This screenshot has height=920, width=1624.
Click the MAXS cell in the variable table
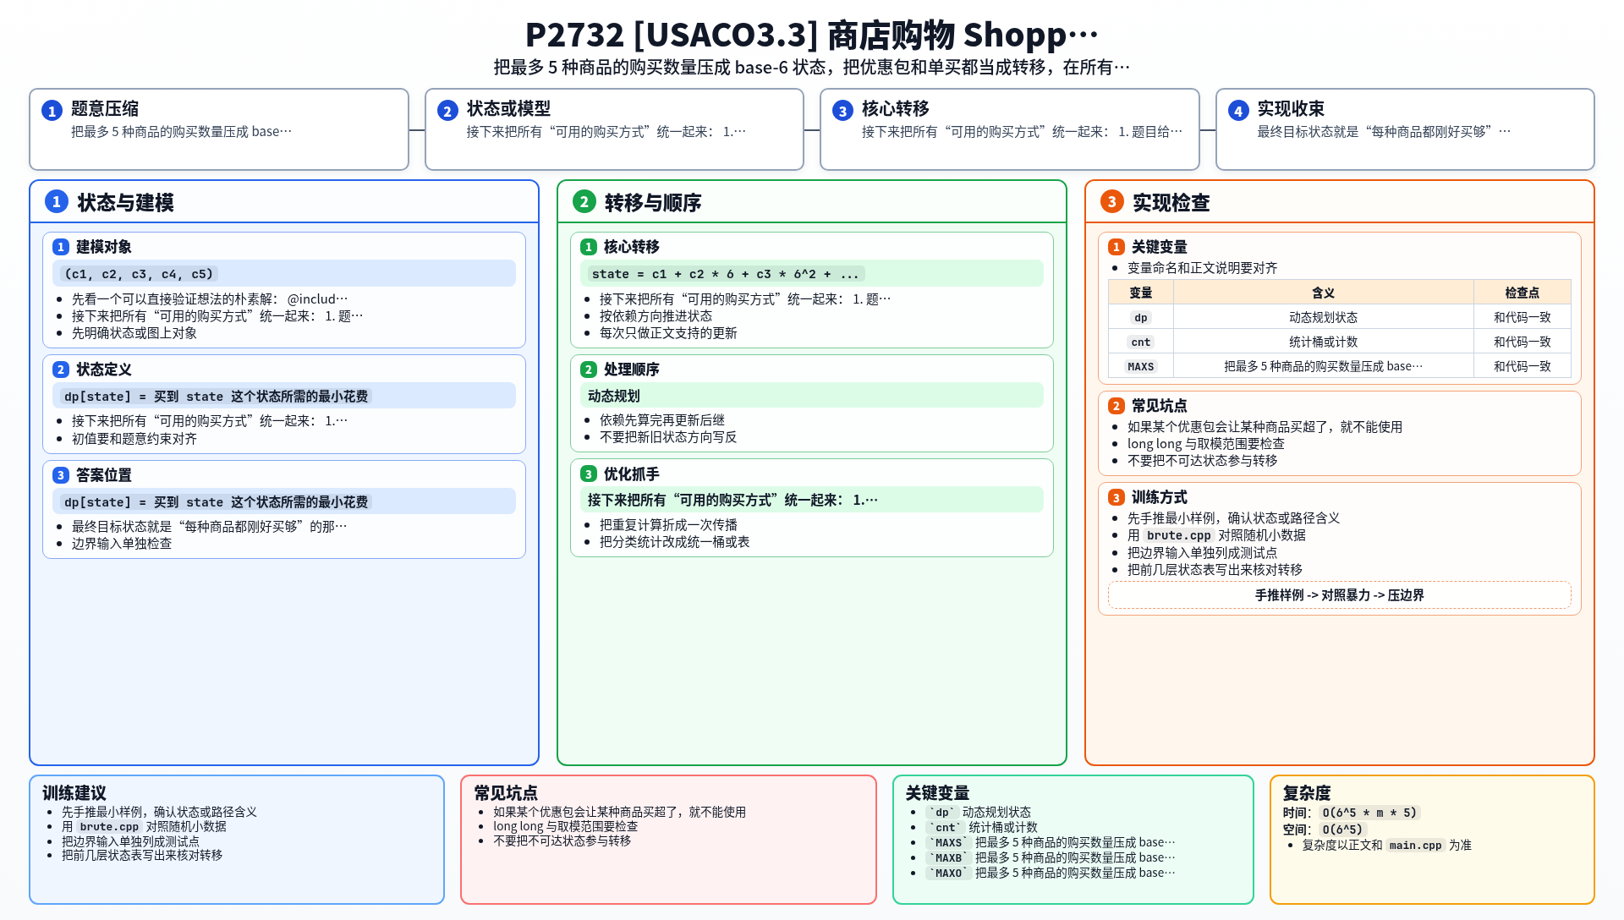point(1141,367)
